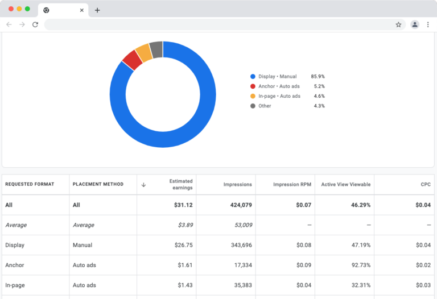Click in the browser address bar
437x299 pixels.
216,24
